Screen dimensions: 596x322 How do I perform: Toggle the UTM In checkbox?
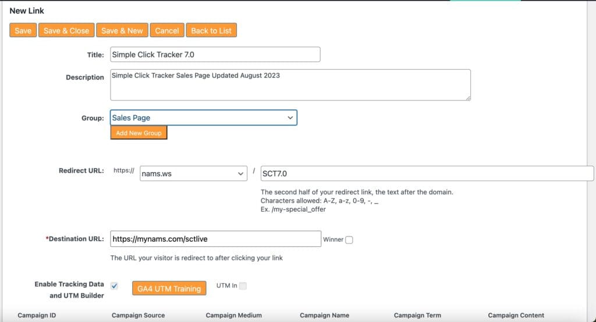click(243, 285)
